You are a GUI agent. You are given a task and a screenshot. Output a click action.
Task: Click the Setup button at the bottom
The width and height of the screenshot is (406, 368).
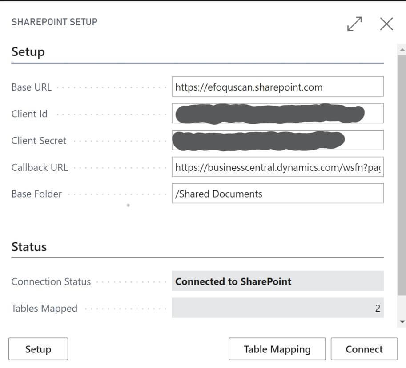click(x=38, y=349)
